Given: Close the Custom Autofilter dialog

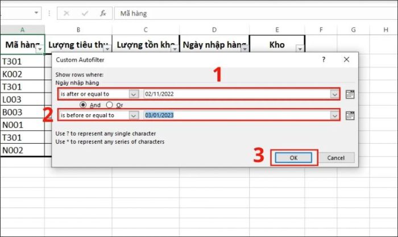Looking at the screenshot, I should 346,60.
